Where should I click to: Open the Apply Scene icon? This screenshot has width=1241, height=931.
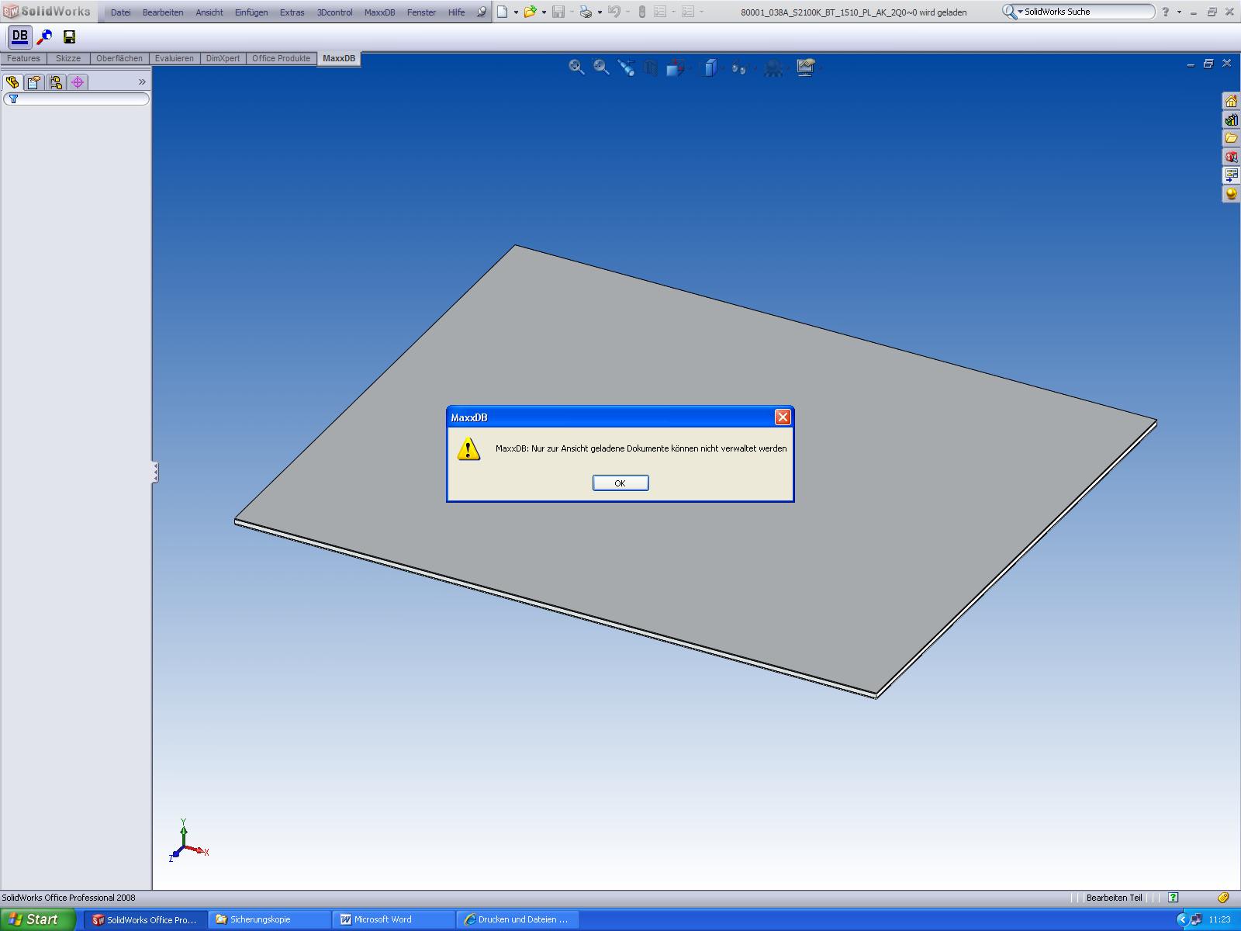(x=773, y=67)
